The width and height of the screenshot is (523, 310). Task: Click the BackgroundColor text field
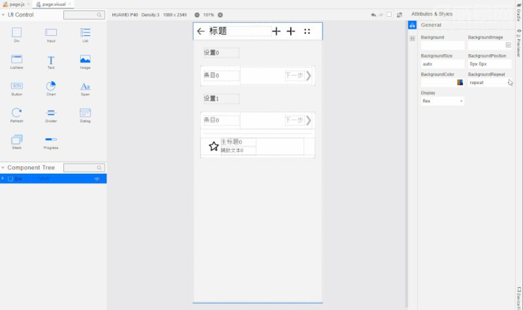439,83
